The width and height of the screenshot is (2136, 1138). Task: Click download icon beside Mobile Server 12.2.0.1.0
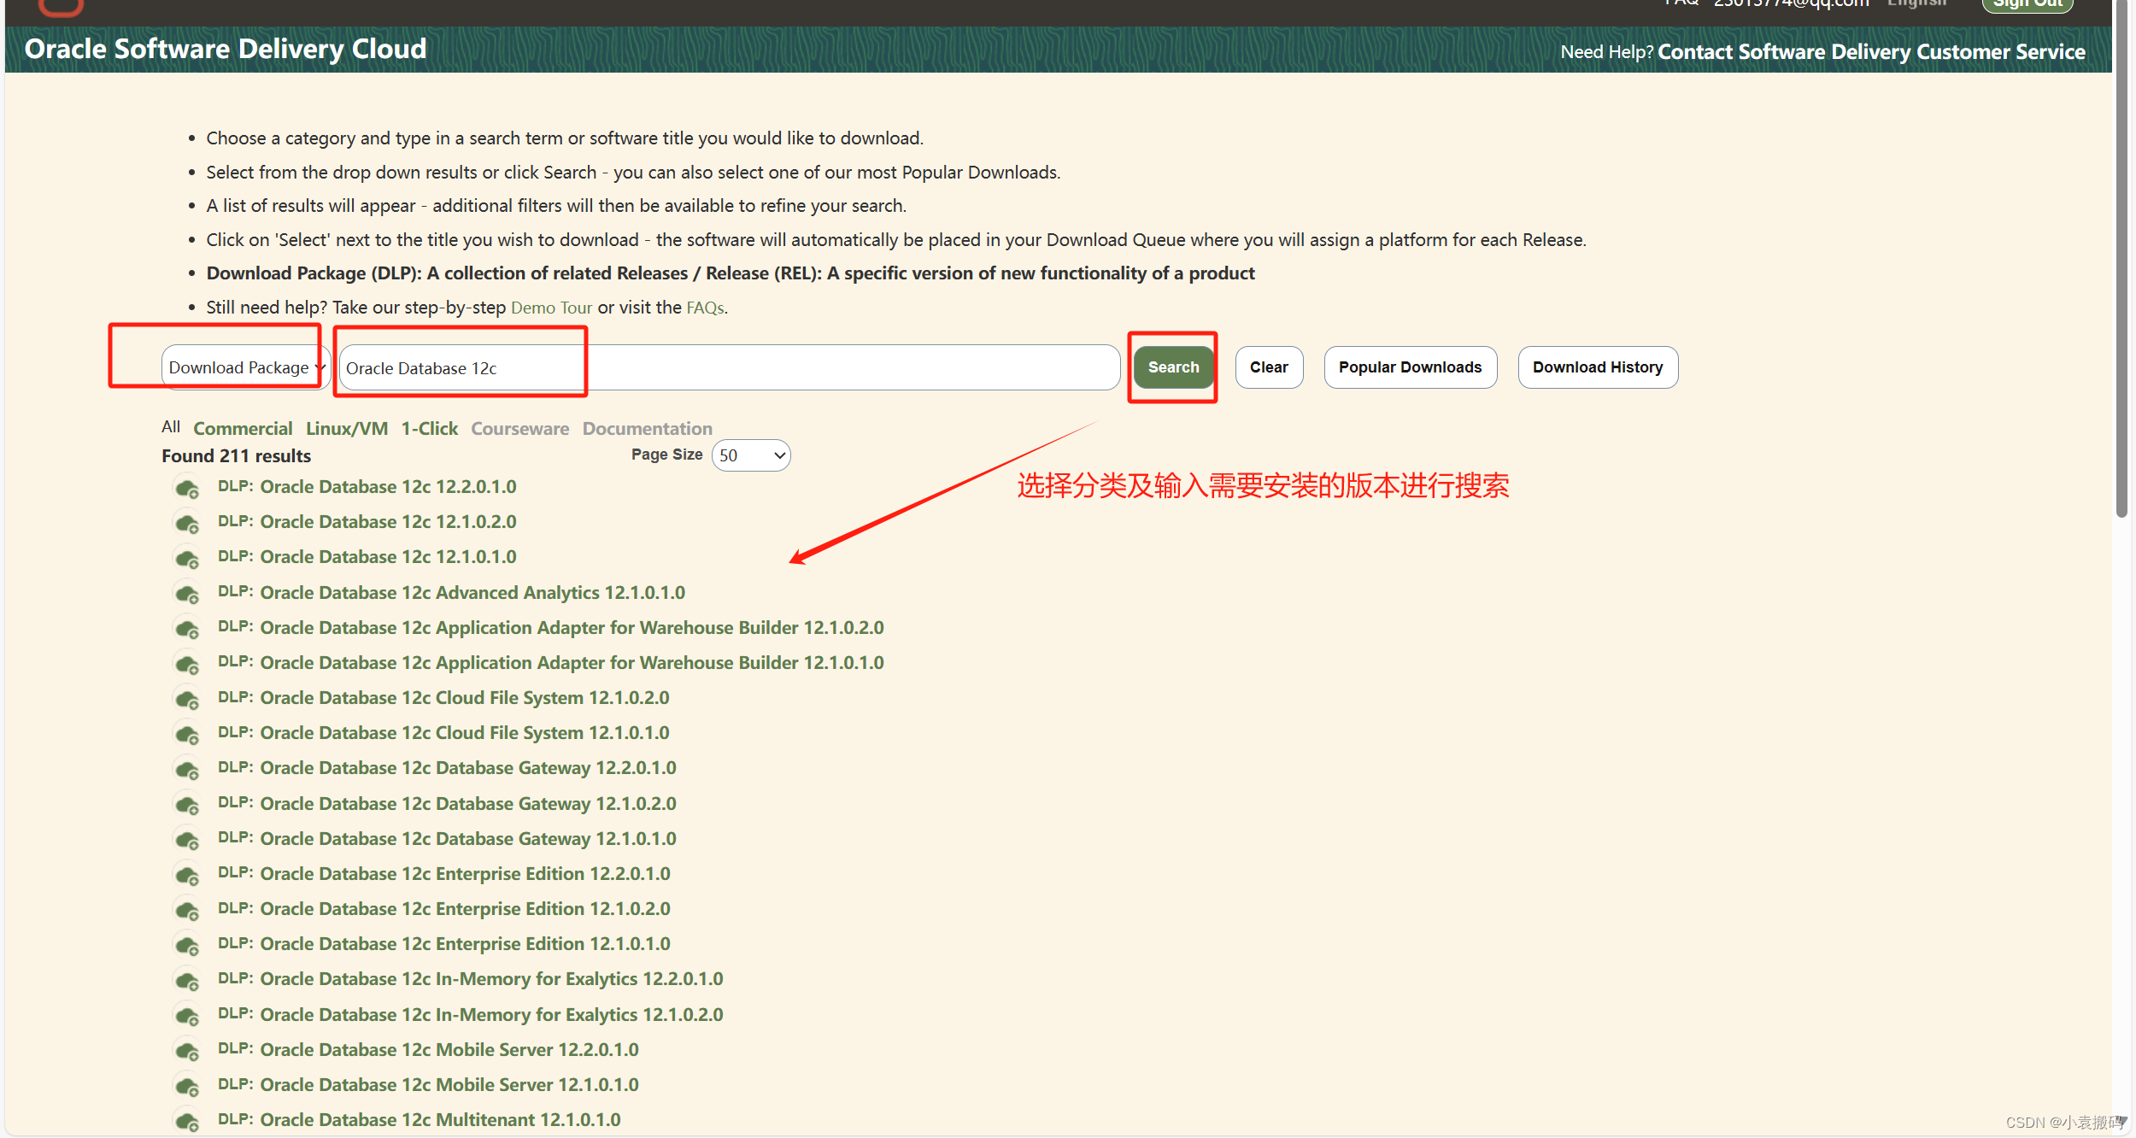[187, 1052]
